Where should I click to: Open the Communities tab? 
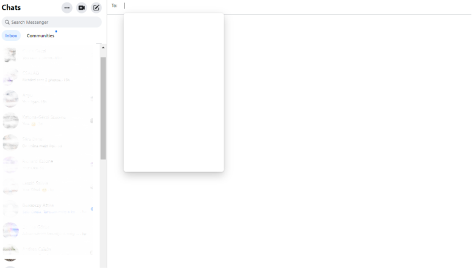(40, 36)
